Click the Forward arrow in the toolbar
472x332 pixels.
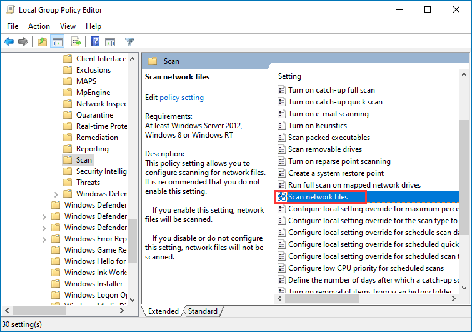[23, 42]
